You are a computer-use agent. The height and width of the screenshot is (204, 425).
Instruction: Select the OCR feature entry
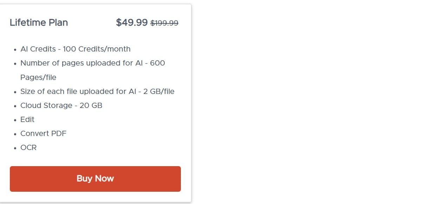[28, 148]
